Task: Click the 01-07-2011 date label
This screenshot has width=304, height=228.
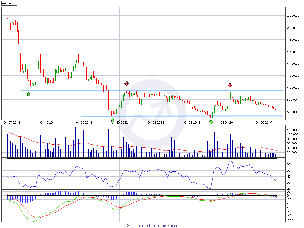Action: [12, 122]
